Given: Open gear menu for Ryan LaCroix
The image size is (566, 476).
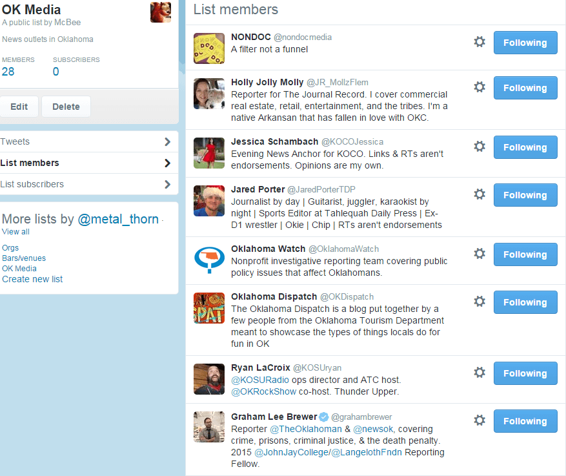Looking at the screenshot, I should (x=480, y=373).
